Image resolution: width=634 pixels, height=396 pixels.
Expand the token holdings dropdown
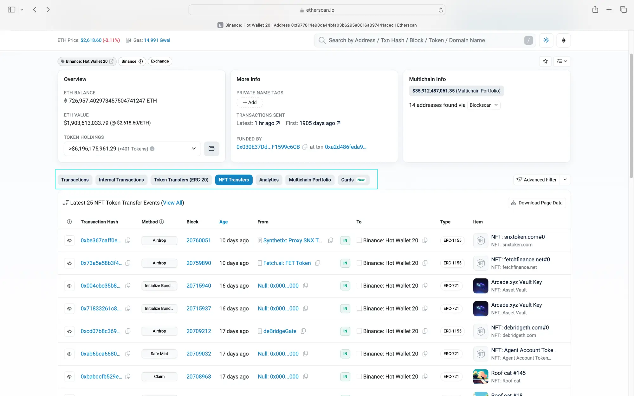(x=132, y=149)
